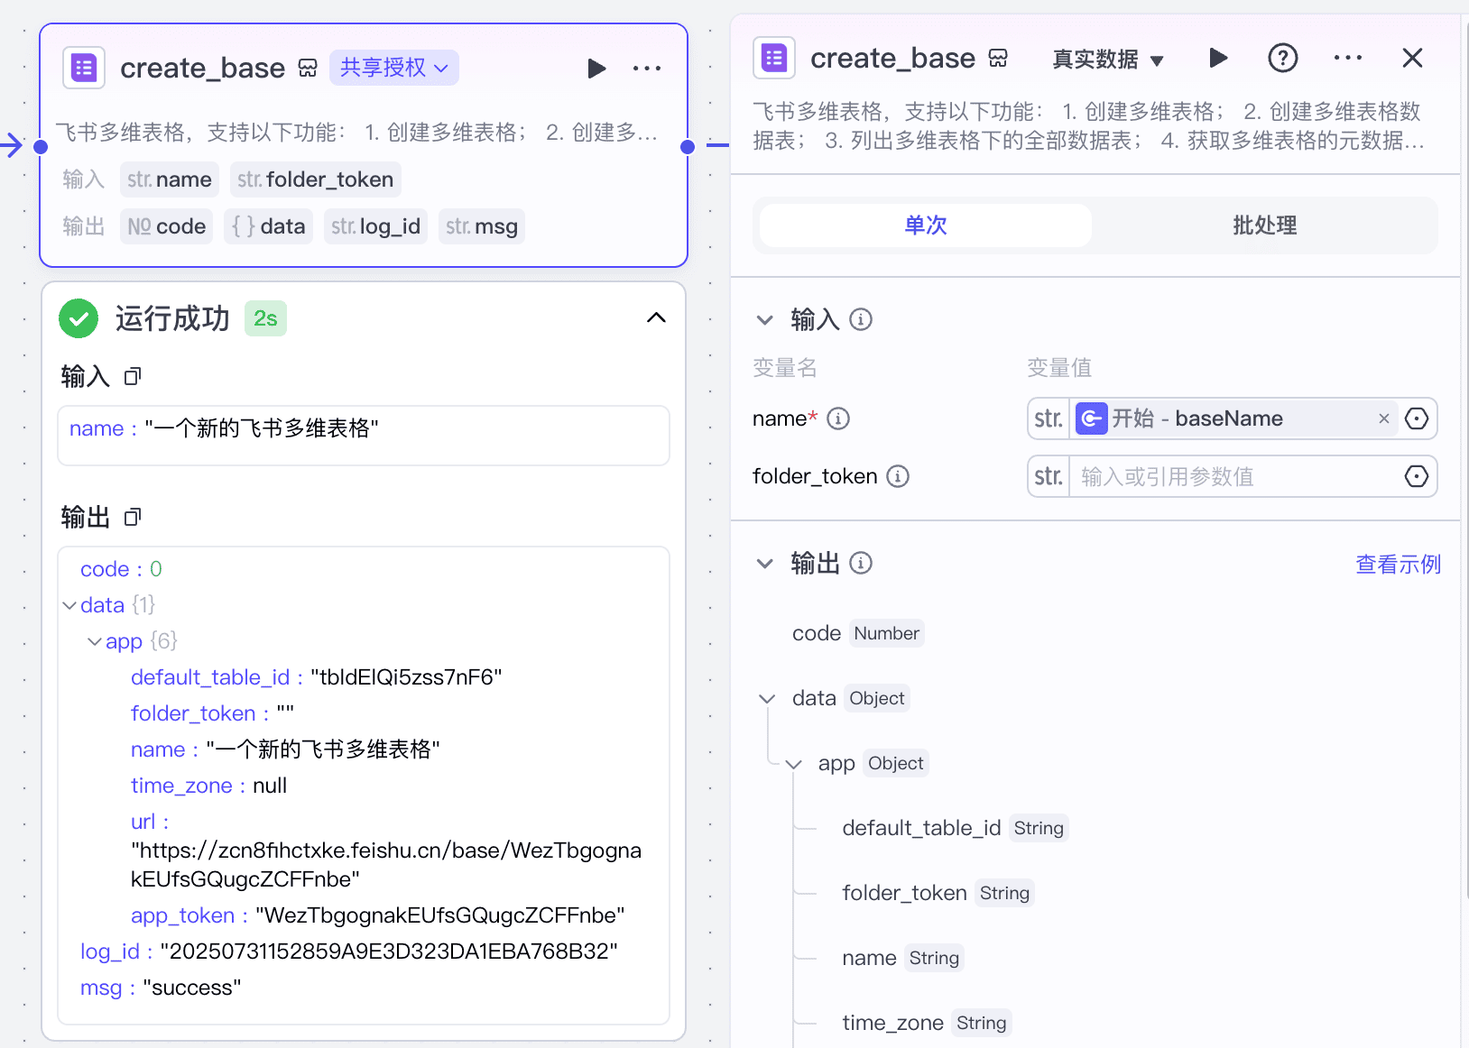Click the info icon next to name parameter
This screenshot has height=1048, width=1469.
pyautogui.click(x=838, y=418)
